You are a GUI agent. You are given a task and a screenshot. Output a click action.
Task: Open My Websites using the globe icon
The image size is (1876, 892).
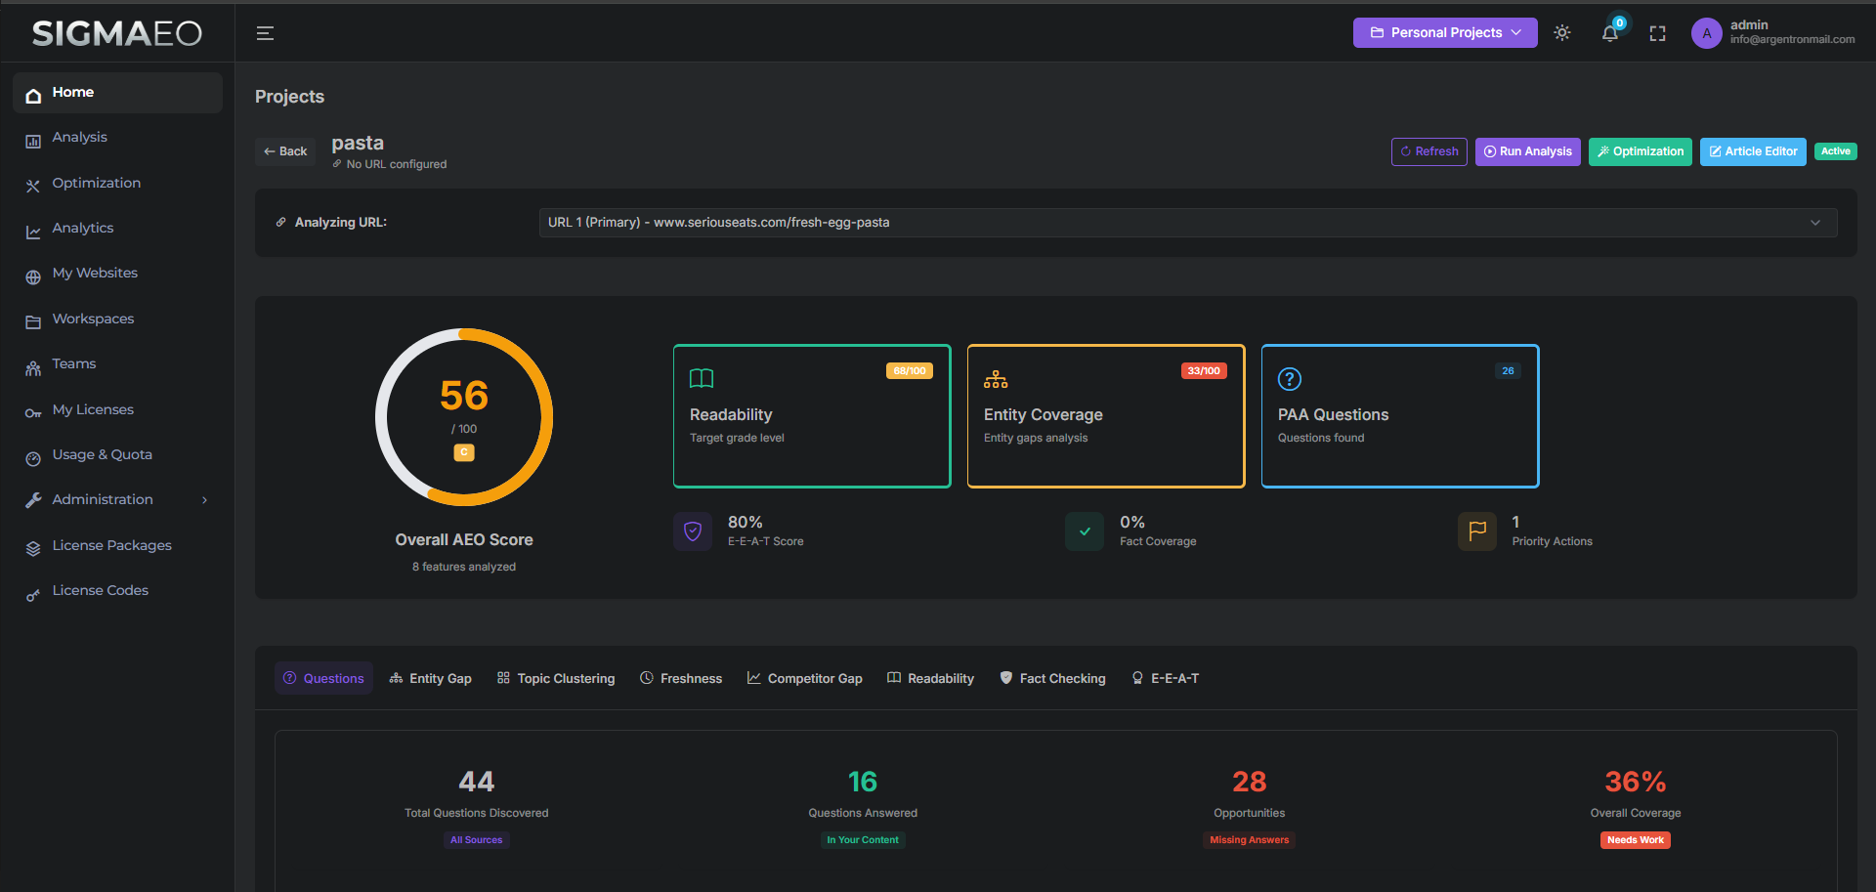point(32,273)
